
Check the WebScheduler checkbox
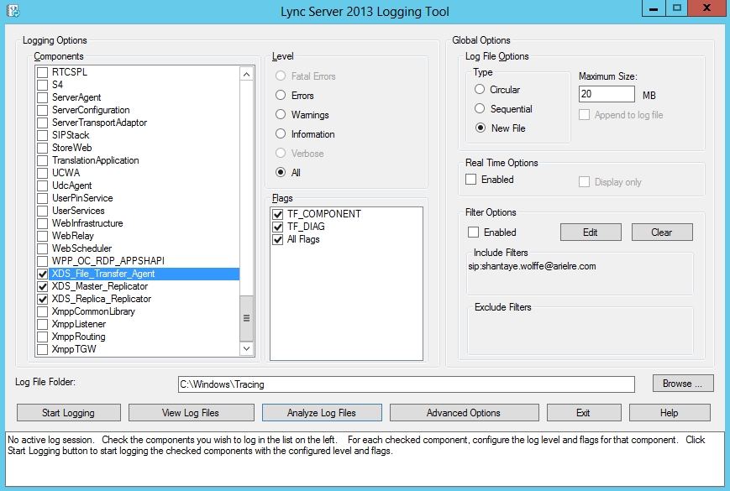pos(42,248)
